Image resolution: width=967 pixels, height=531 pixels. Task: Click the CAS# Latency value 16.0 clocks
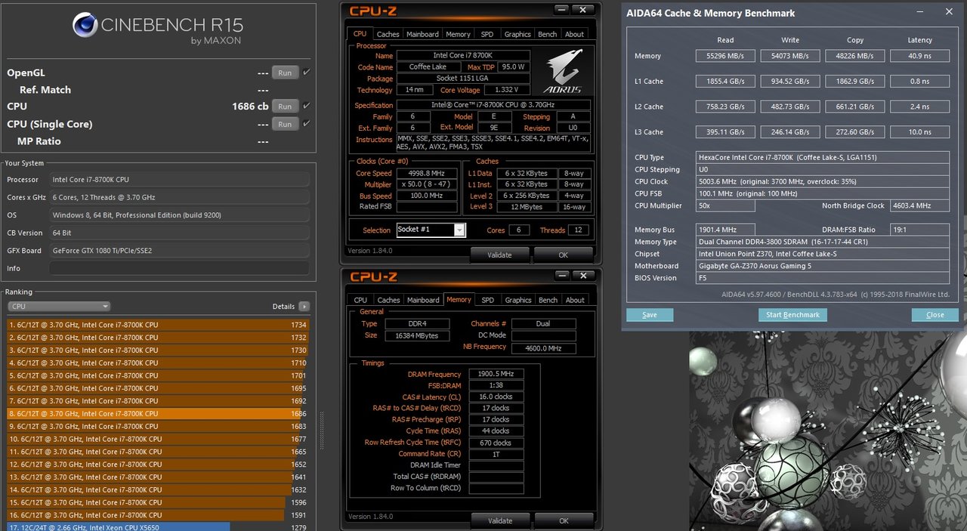click(496, 397)
